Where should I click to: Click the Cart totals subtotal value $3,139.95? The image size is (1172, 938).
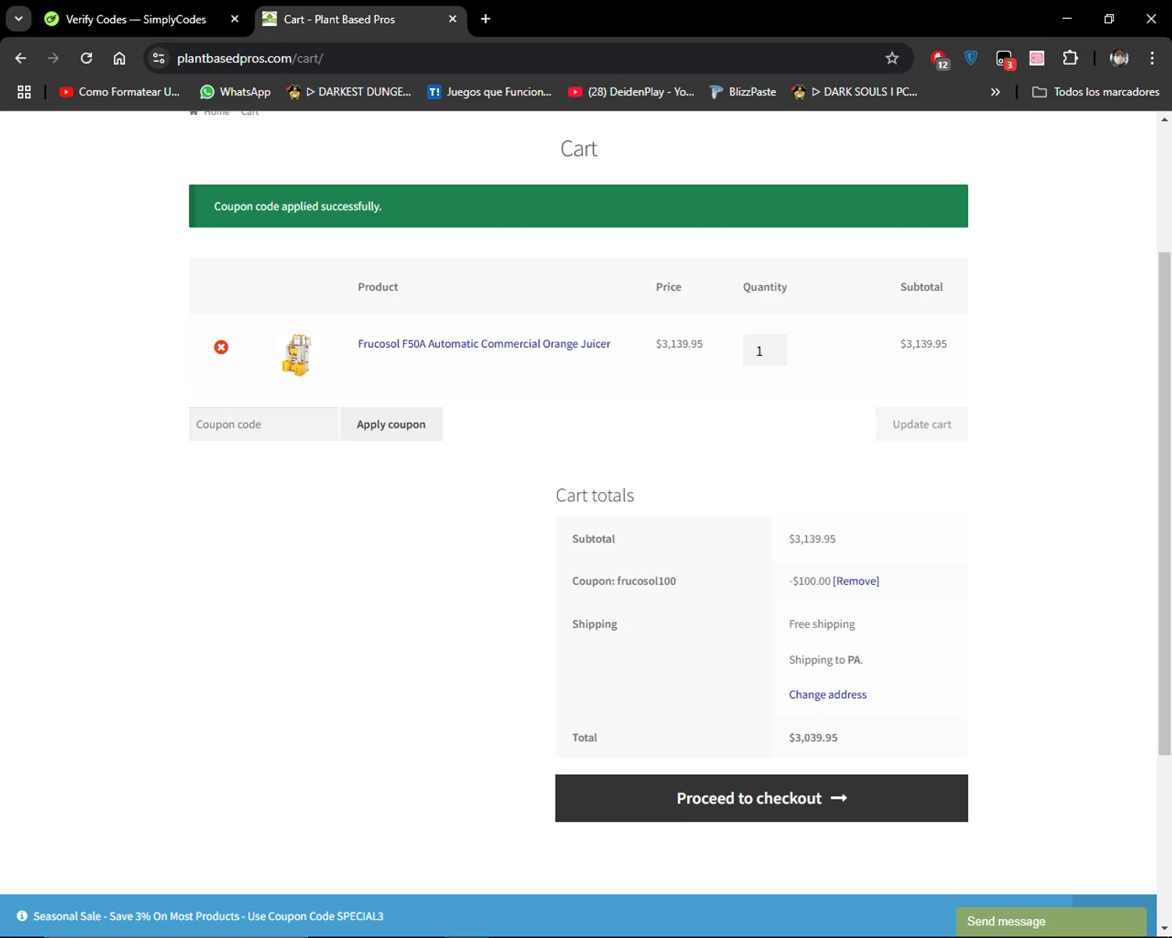(812, 539)
